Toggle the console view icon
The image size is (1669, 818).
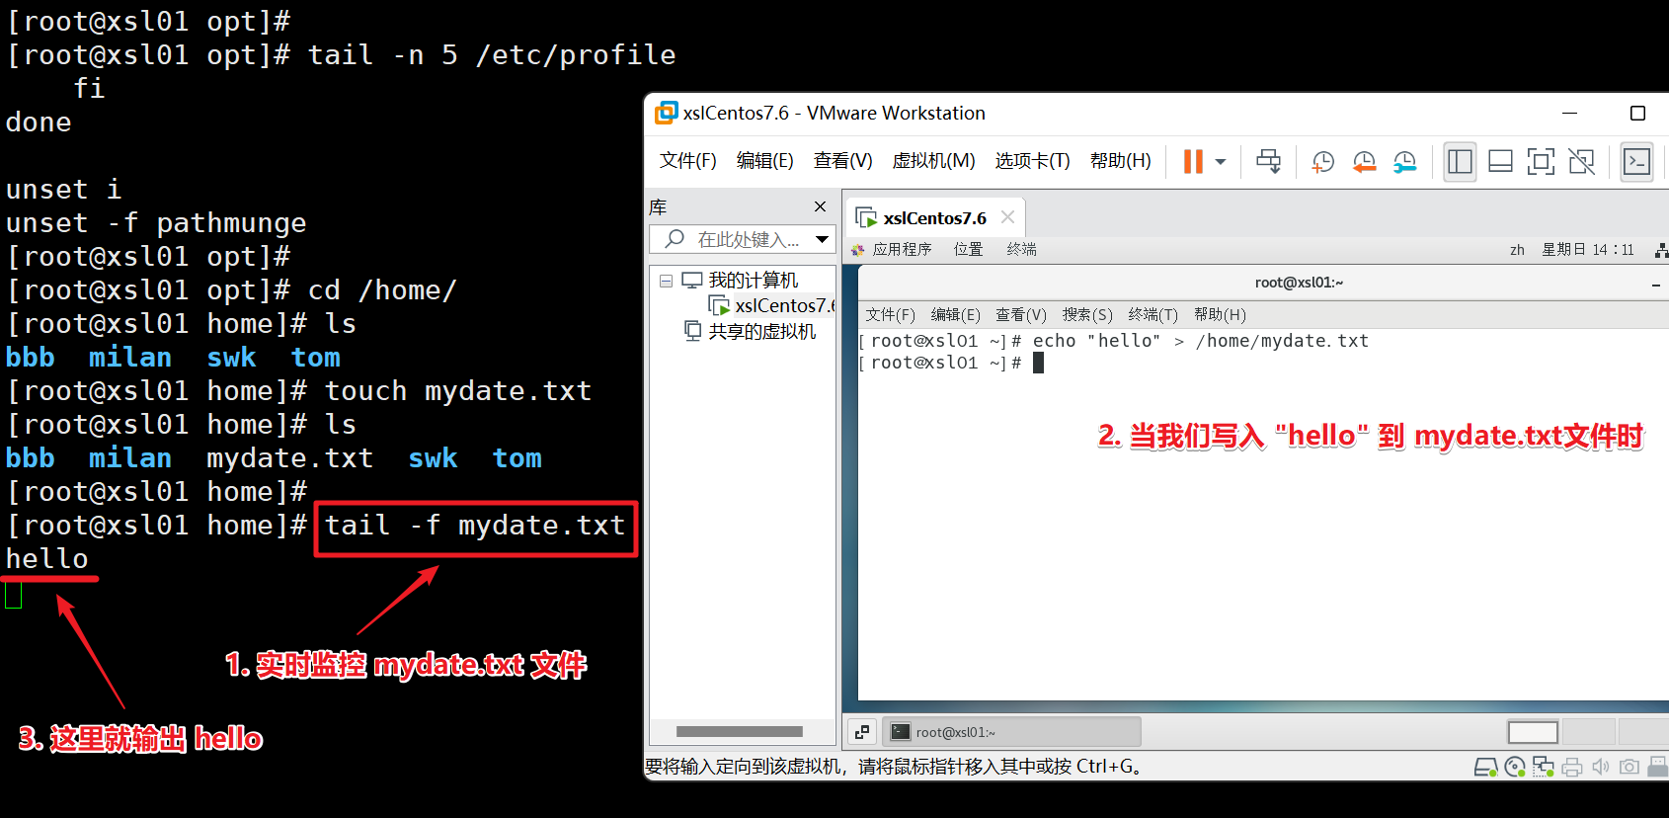coord(1636,162)
